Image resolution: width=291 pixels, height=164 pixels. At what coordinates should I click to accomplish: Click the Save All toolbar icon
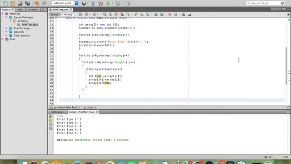(x=27, y=3)
